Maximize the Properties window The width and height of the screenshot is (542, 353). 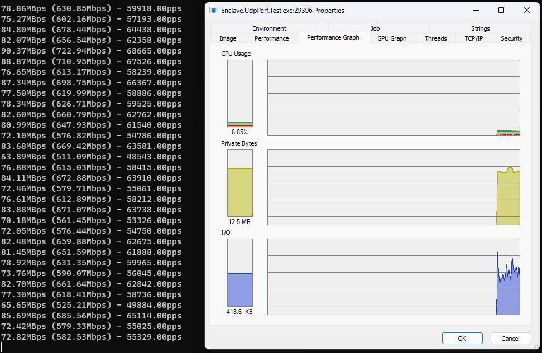coord(501,11)
